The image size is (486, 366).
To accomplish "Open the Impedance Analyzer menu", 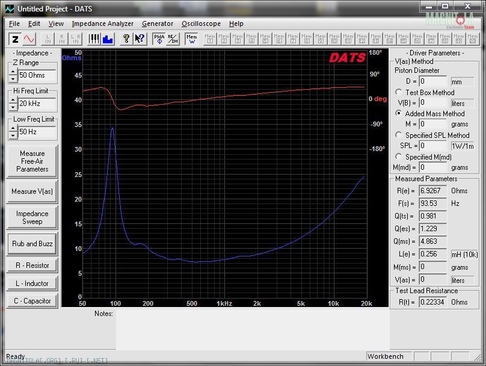I will tap(103, 23).
